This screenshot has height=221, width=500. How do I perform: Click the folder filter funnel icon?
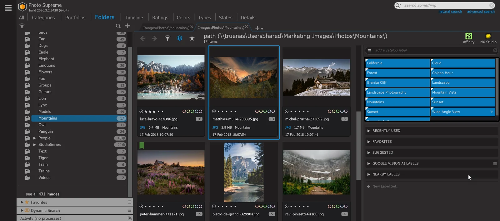[x=22, y=26]
